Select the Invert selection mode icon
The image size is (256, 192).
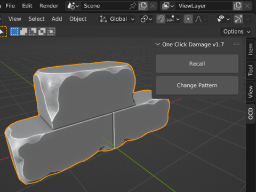pos(42,31)
